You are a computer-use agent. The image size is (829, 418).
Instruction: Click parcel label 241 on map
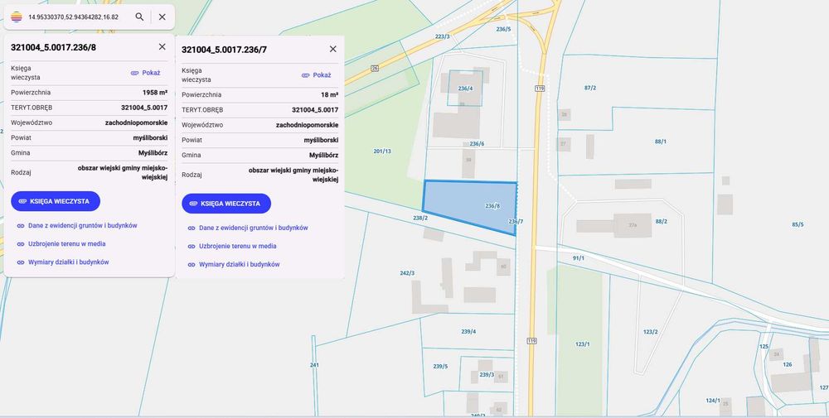[x=314, y=365]
